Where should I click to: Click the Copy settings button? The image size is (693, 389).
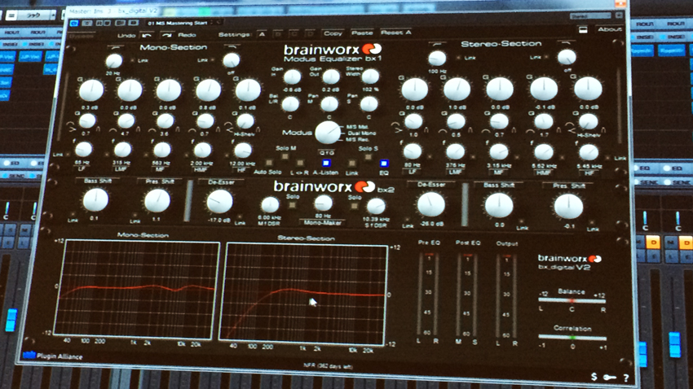333,33
